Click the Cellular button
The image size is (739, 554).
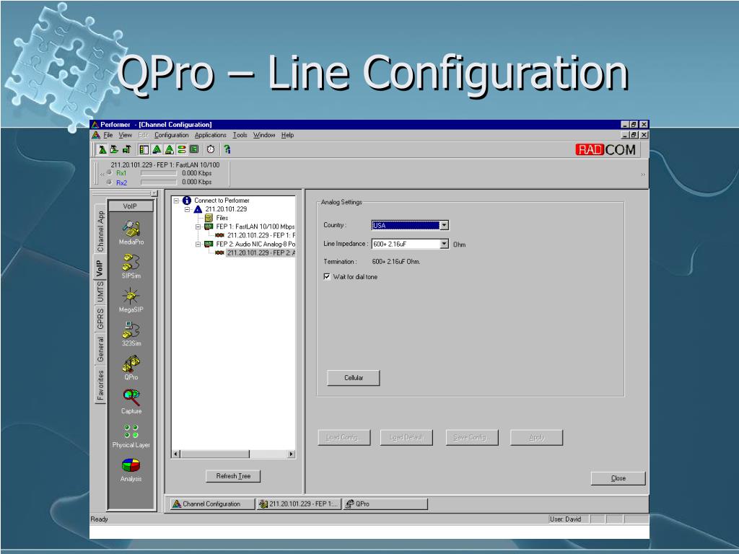pyautogui.click(x=354, y=378)
